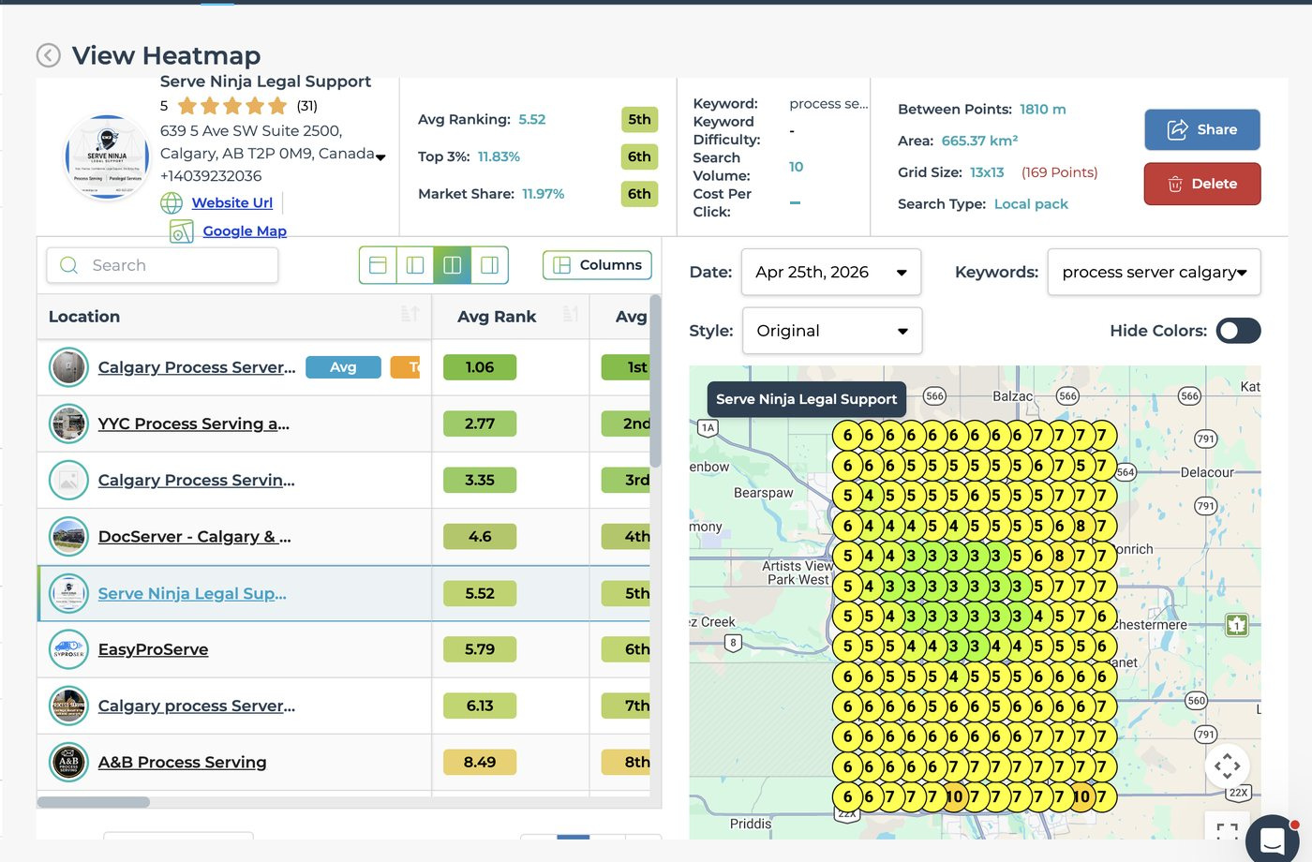The image size is (1312, 862).
Task: Select the left-panel layout icon
Action: [415, 265]
